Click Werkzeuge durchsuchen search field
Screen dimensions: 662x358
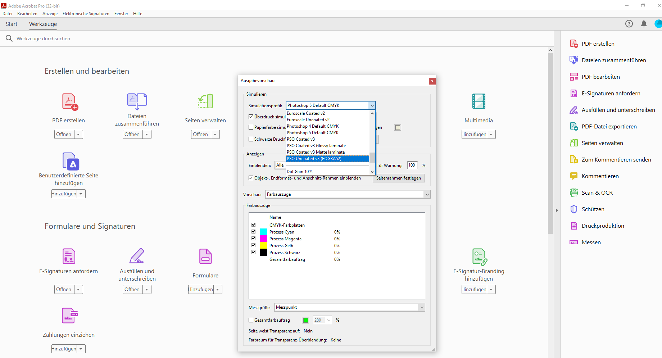pyautogui.click(x=43, y=38)
